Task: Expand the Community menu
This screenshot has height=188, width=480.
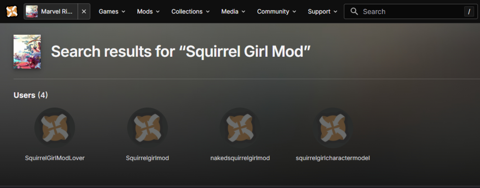Action: [277, 12]
